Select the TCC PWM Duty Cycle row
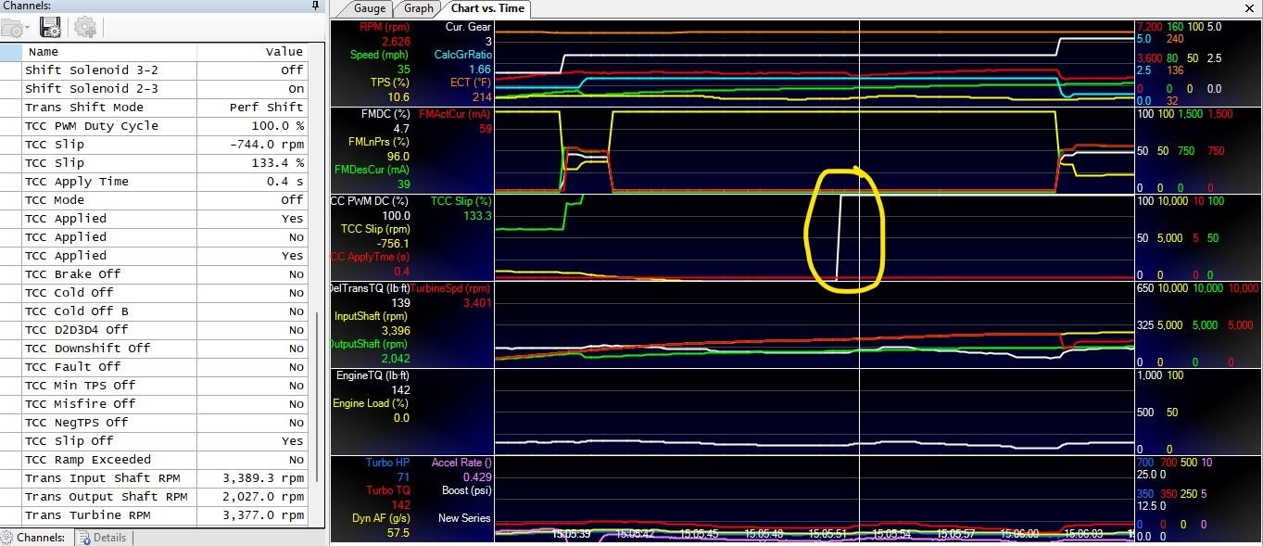 click(91, 126)
